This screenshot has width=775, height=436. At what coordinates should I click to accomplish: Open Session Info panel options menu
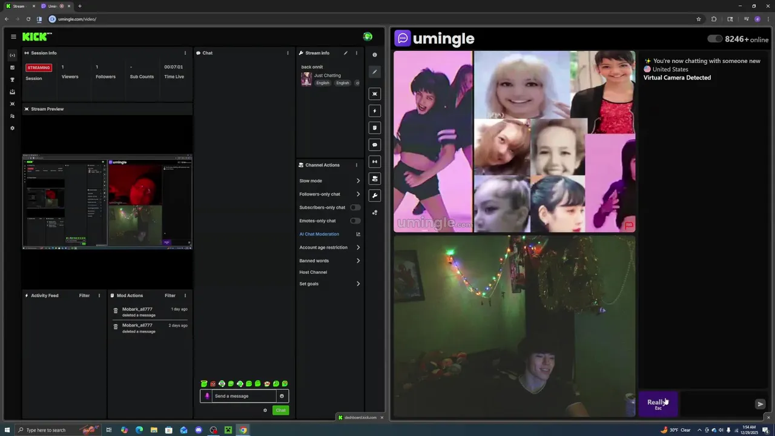click(185, 53)
